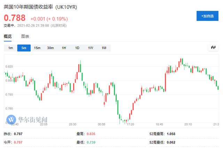Click the 52周最高 value 1.058
This screenshot has width=223, height=152.
click(x=171, y=134)
